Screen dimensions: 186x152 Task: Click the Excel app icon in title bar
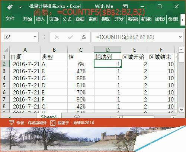pos(10,7)
